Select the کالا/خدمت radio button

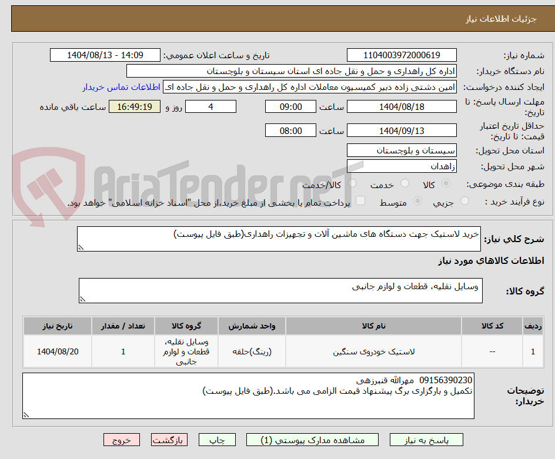point(352,183)
